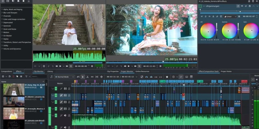The image size is (259, 129).
Task: Mute audio track A1 speaker icon
Action: pyautogui.click(x=65, y=115)
